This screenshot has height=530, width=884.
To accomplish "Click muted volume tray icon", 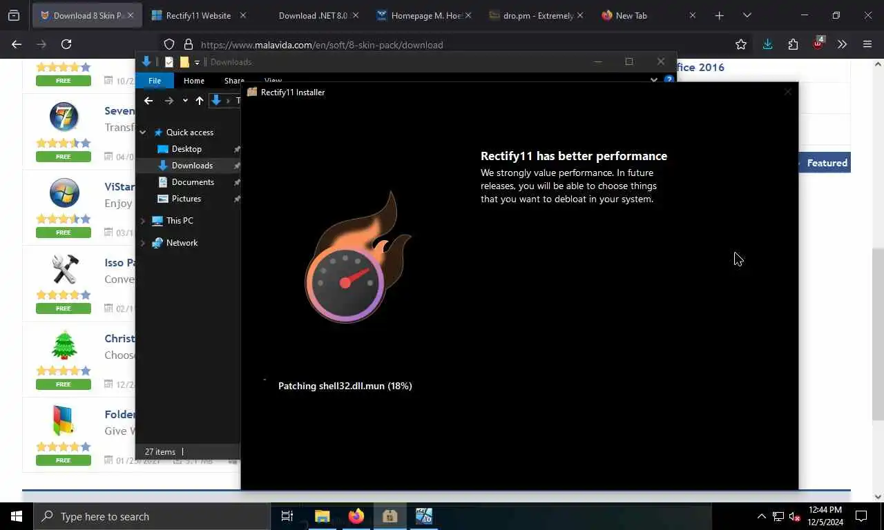I will [x=794, y=516].
